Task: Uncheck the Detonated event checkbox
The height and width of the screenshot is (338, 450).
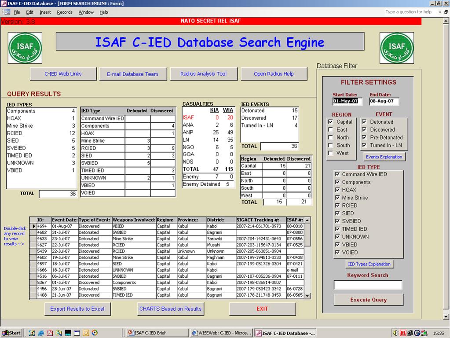Action: 364,122
